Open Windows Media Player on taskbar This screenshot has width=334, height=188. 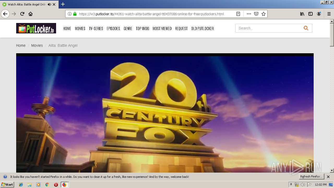38,185
